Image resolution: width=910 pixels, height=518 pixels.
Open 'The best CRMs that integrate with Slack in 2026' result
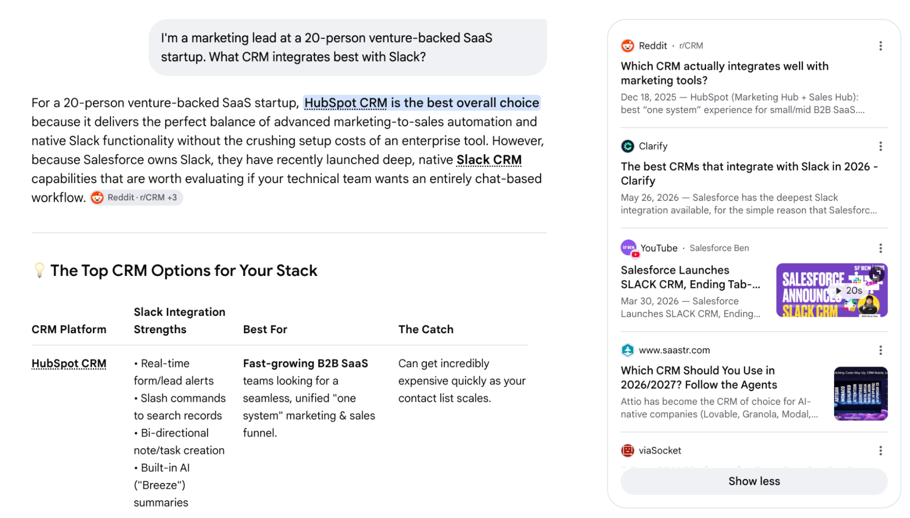[749, 173]
